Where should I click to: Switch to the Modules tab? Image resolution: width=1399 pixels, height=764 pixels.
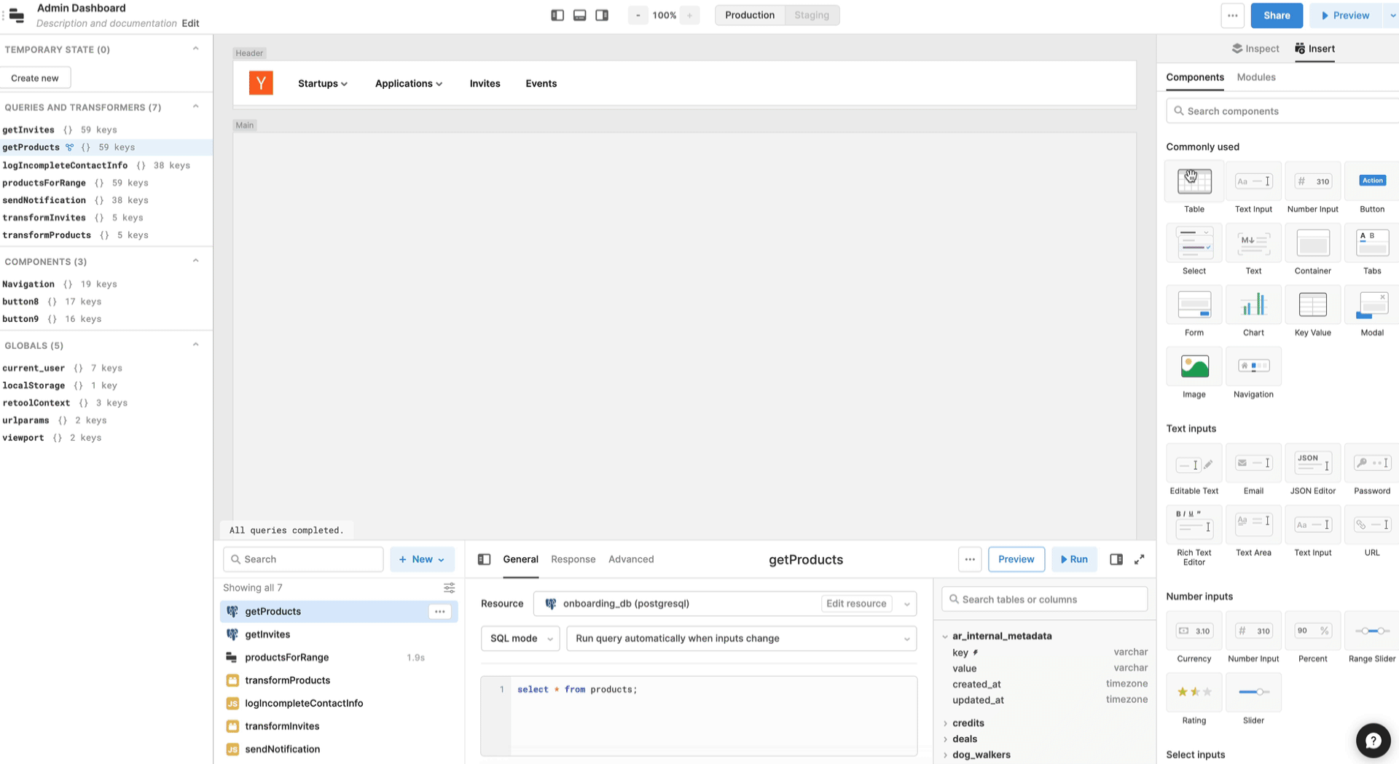tap(1256, 77)
